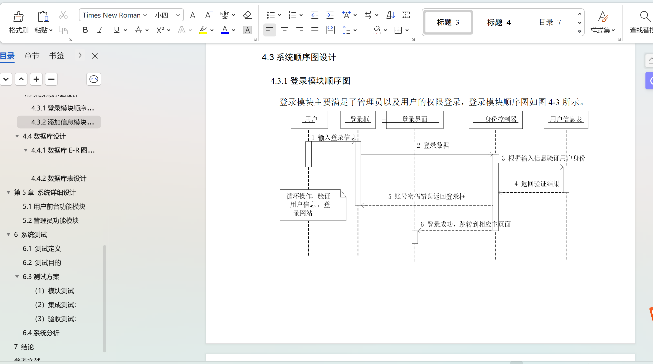Apply the 标题 4 style
The image size is (653, 364).
pos(499,22)
